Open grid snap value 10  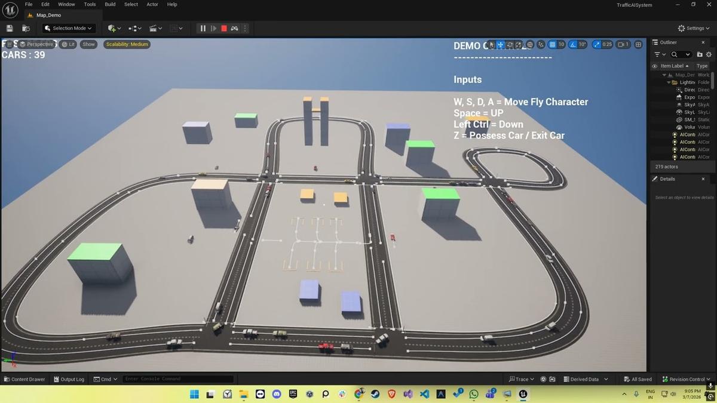pyautogui.click(x=561, y=44)
